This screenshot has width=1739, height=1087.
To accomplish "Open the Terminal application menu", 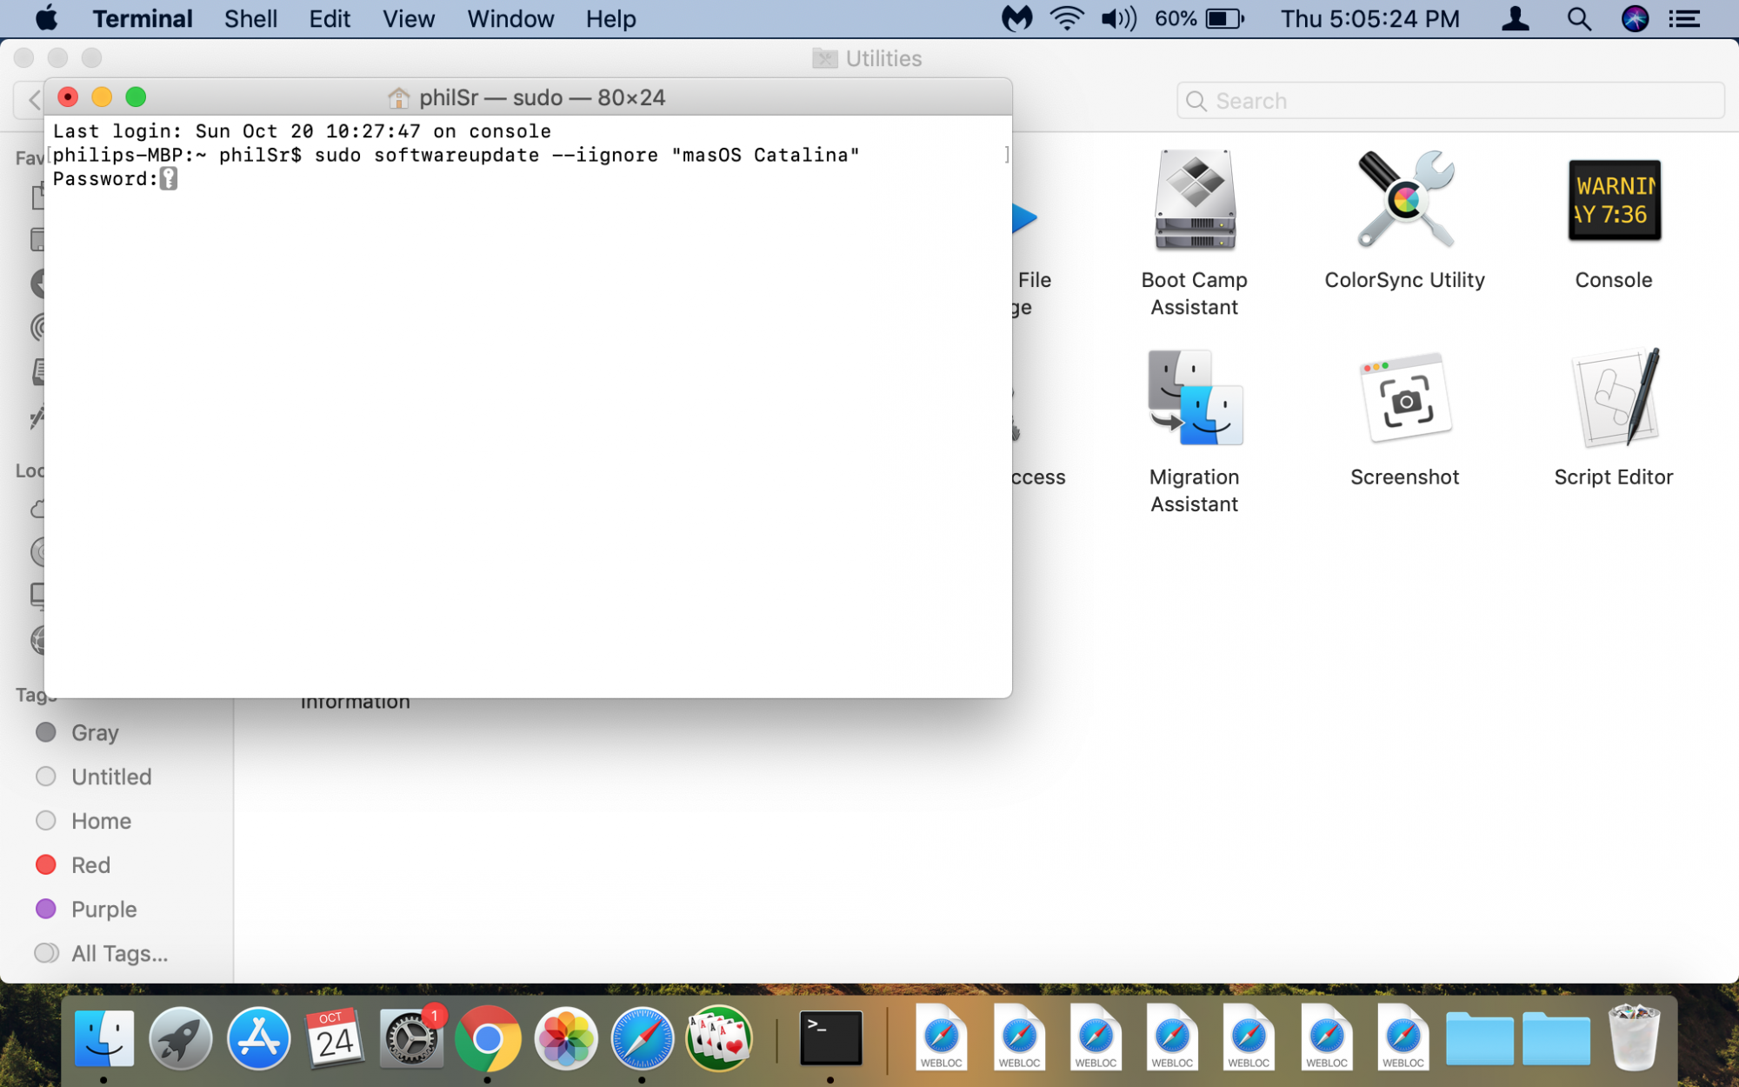I will (143, 19).
